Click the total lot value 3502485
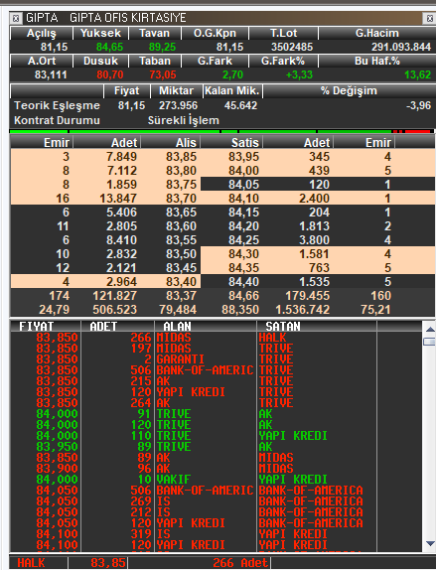Screen dimensions: 436x570 [x=292, y=47]
